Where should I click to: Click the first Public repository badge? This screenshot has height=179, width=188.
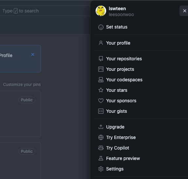27,100
